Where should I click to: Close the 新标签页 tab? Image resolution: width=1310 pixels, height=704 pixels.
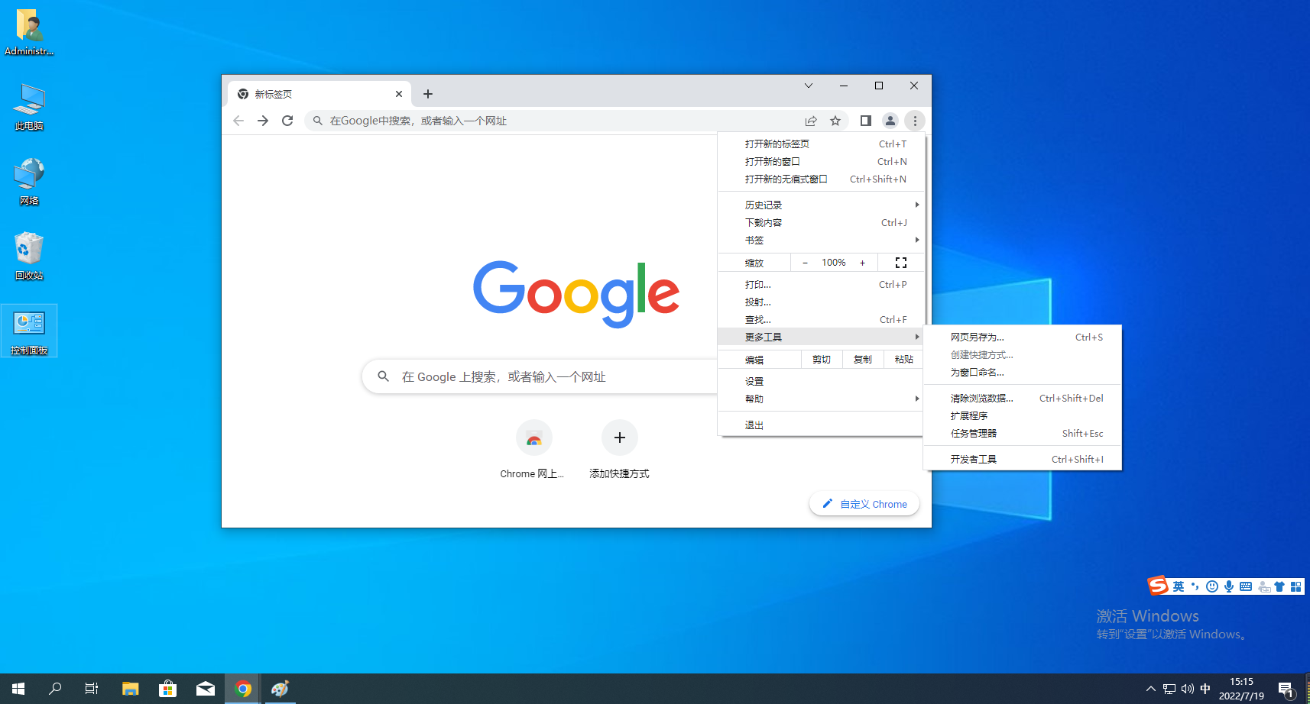coord(399,94)
